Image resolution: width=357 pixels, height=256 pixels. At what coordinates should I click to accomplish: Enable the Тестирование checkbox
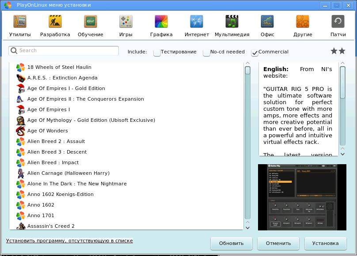click(157, 53)
